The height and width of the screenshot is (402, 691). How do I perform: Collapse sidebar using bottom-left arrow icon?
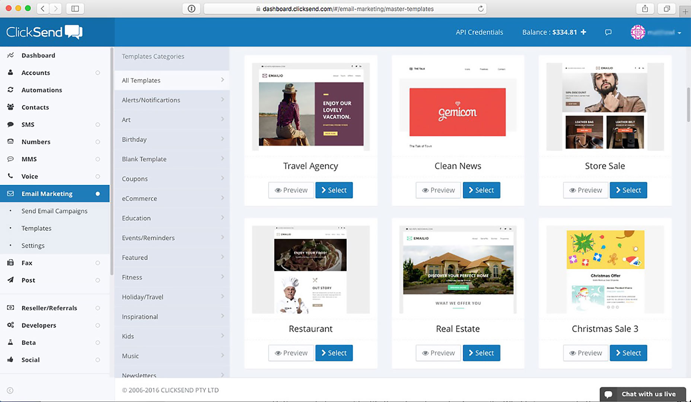point(10,390)
